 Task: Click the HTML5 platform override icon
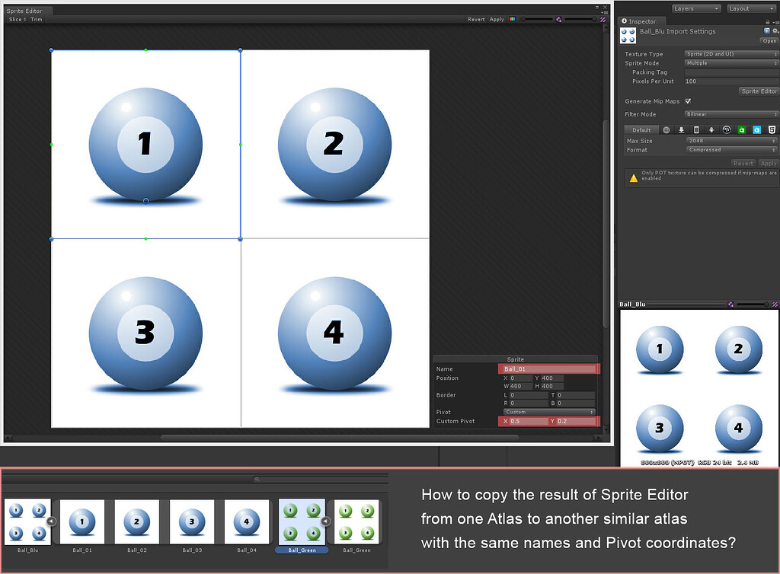click(771, 130)
